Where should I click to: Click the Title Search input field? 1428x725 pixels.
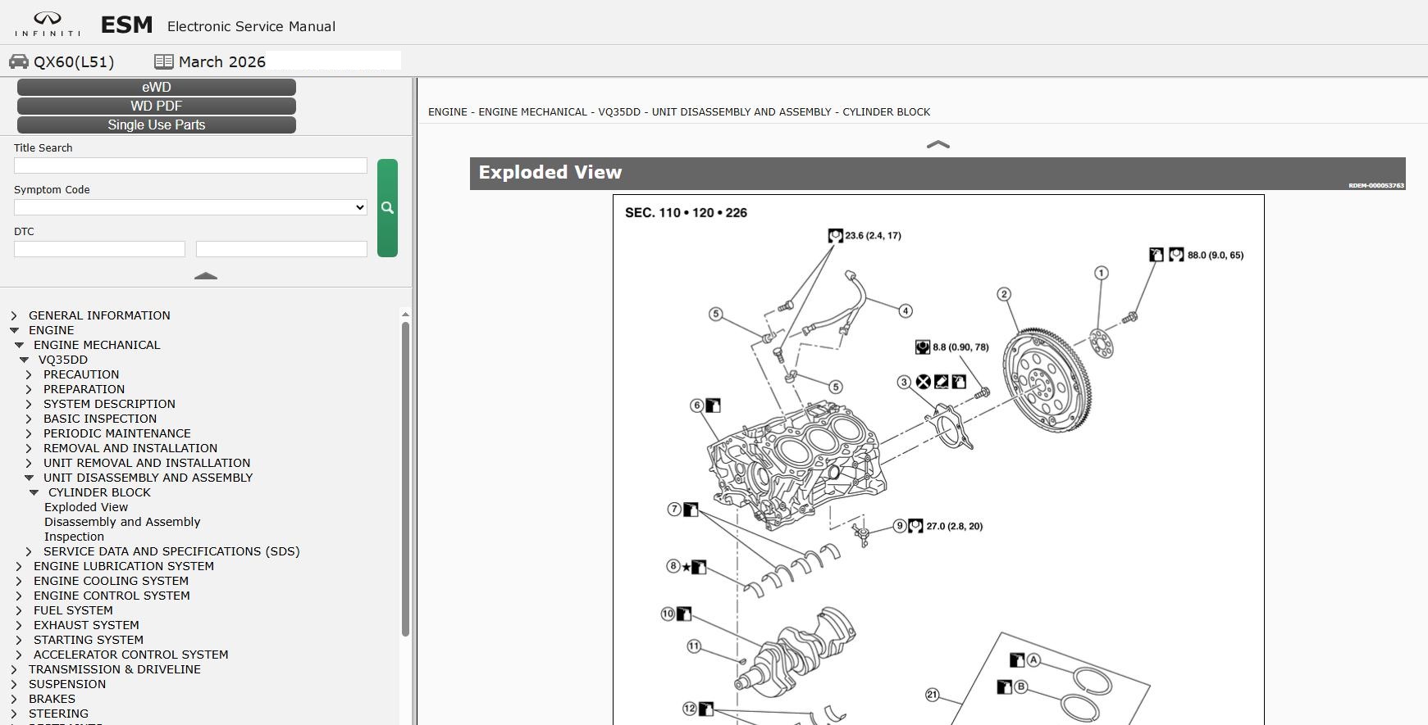tap(190, 165)
